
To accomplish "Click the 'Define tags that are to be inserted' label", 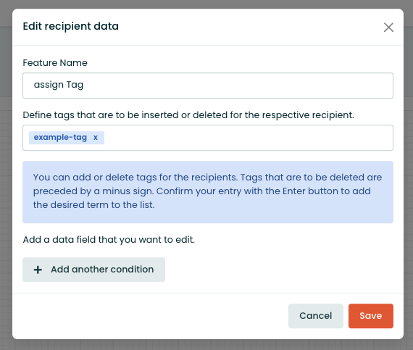I will click(188, 115).
